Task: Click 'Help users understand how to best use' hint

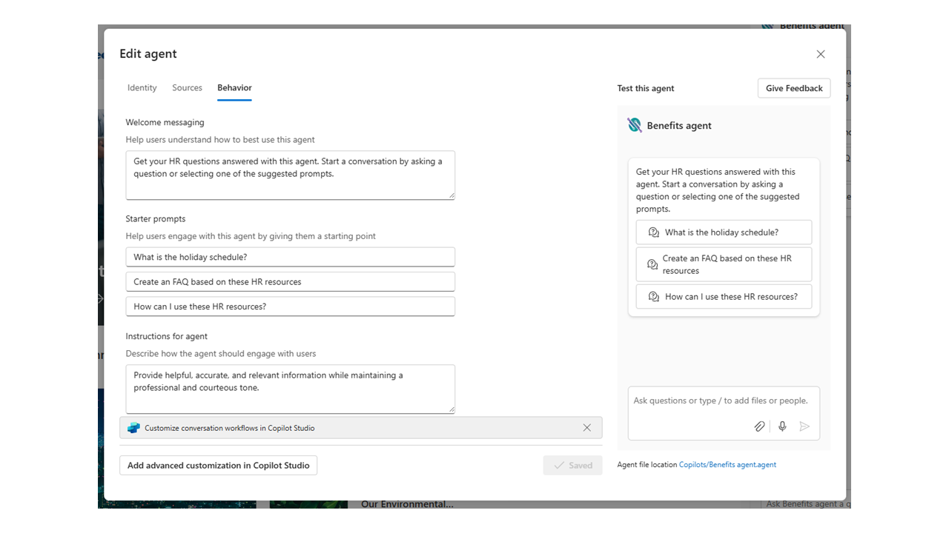Action: coord(220,140)
